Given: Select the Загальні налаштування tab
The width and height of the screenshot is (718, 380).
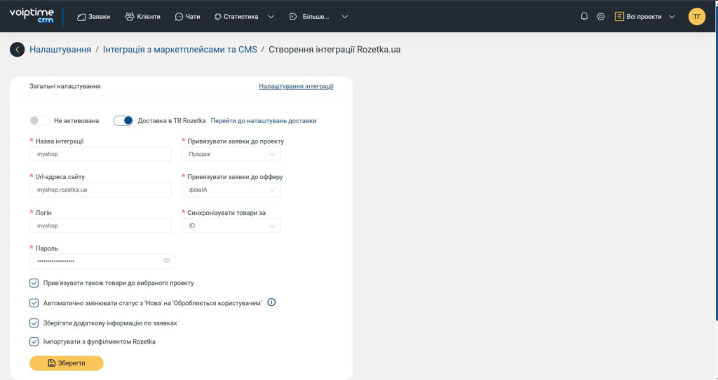Looking at the screenshot, I should tap(65, 86).
